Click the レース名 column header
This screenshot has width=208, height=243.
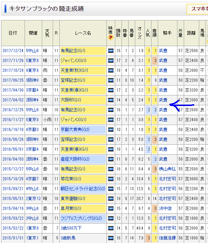pyautogui.click(x=83, y=33)
